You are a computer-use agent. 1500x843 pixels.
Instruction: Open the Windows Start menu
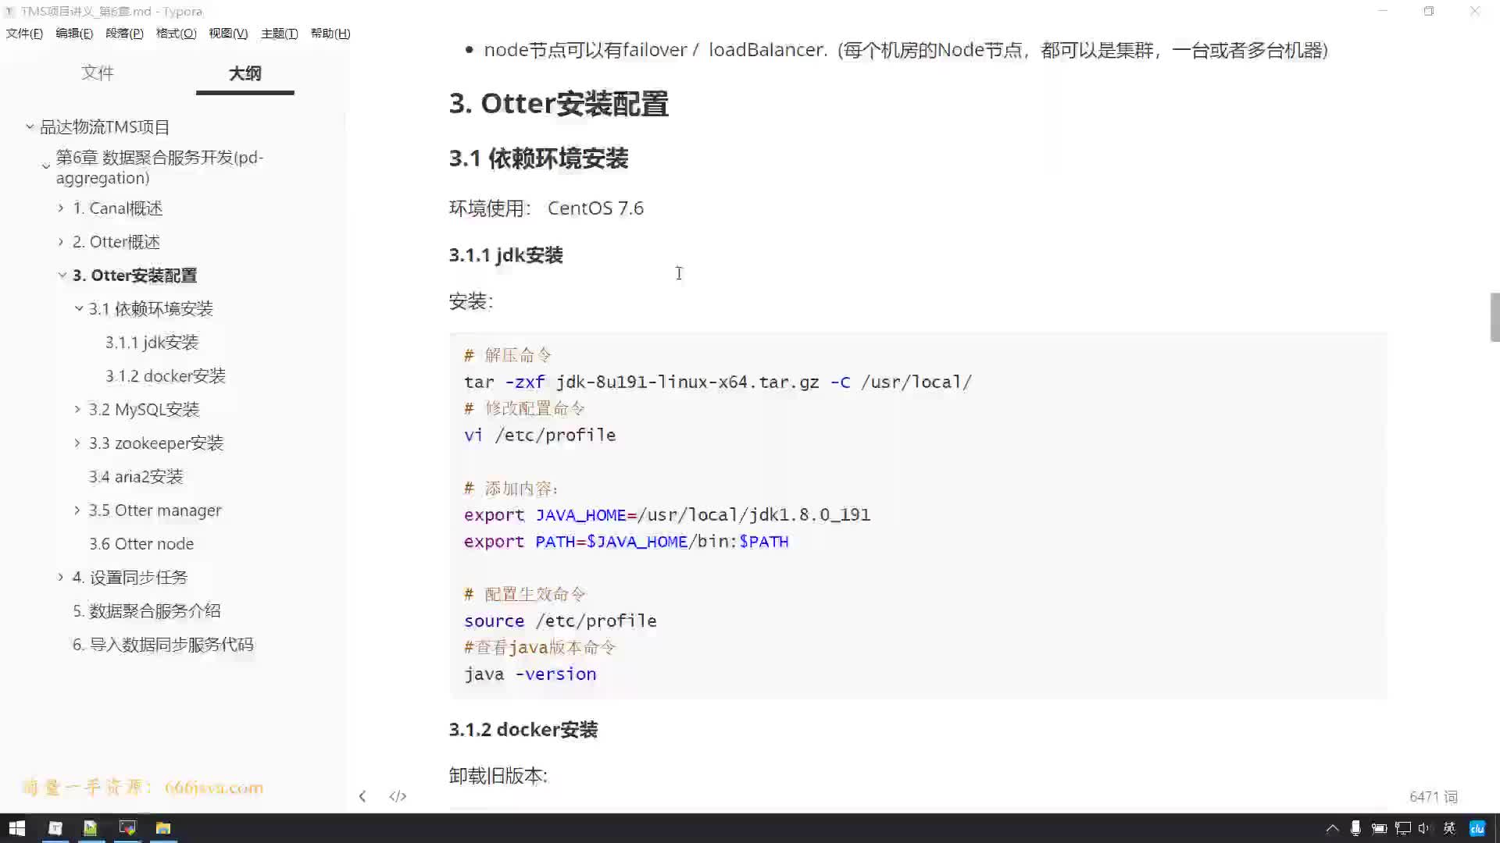tap(17, 828)
